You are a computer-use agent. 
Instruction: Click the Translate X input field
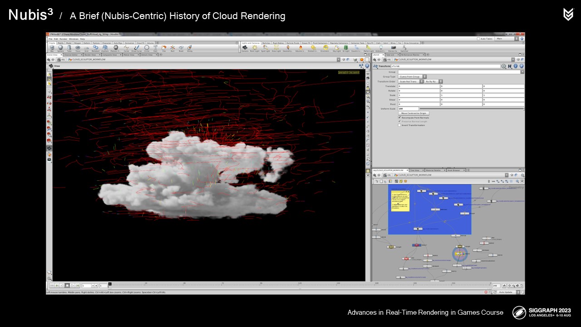click(x=419, y=86)
